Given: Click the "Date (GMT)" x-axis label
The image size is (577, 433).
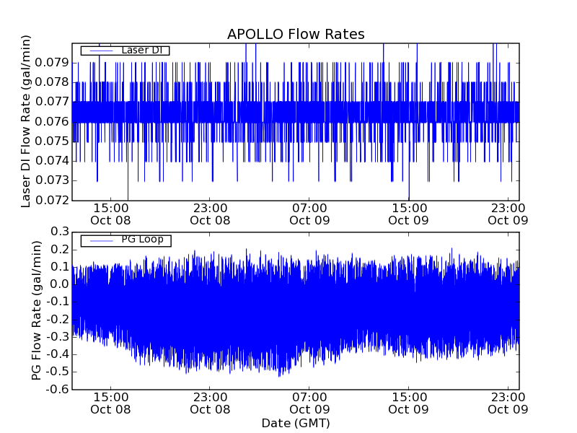Looking at the screenshot, I should coord(296,424).
